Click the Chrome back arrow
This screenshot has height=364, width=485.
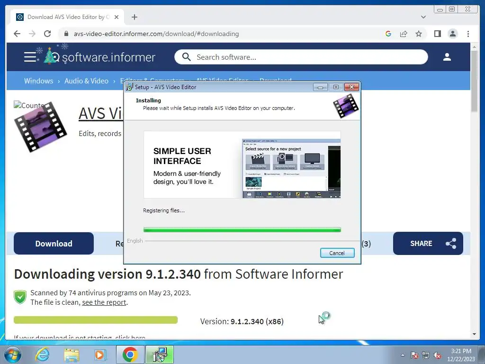[17, 34]
